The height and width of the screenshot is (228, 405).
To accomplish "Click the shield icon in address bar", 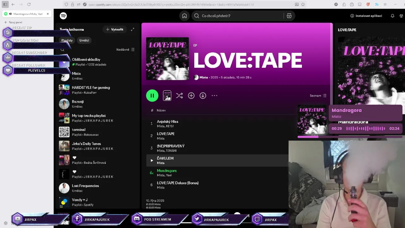I will pyautogui.click(x=66, y=4).
